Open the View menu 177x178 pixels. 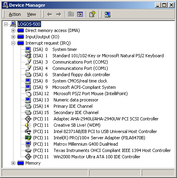31,14
